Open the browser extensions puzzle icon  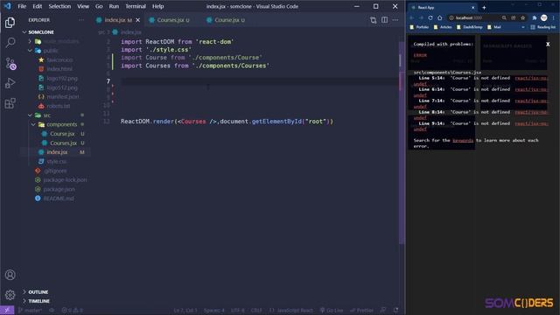[535, 17]
